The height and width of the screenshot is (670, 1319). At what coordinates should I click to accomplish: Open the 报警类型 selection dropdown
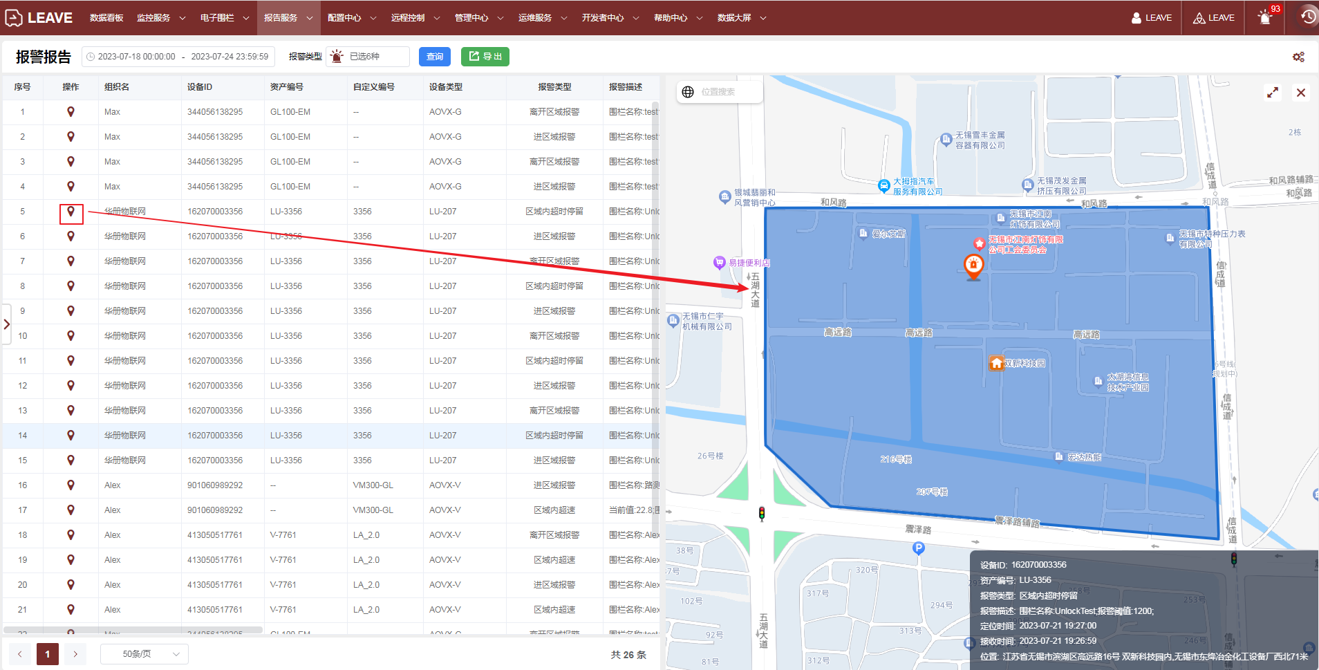coord(369,57)
